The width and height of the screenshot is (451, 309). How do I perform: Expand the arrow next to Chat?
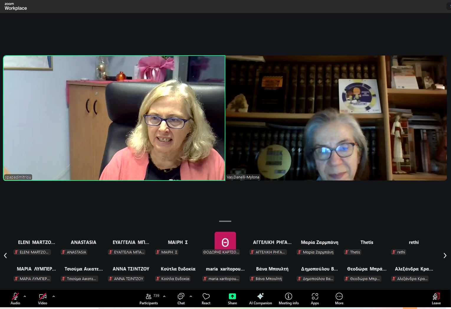(x=191, y=296)
